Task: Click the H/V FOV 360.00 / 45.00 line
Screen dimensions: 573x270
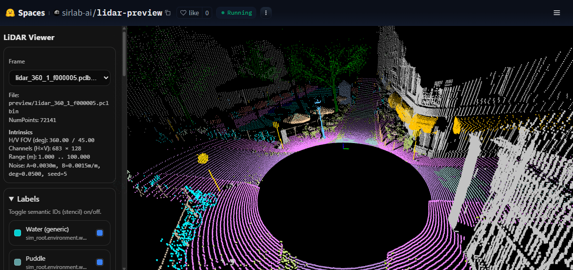Action: coord(51,140)
